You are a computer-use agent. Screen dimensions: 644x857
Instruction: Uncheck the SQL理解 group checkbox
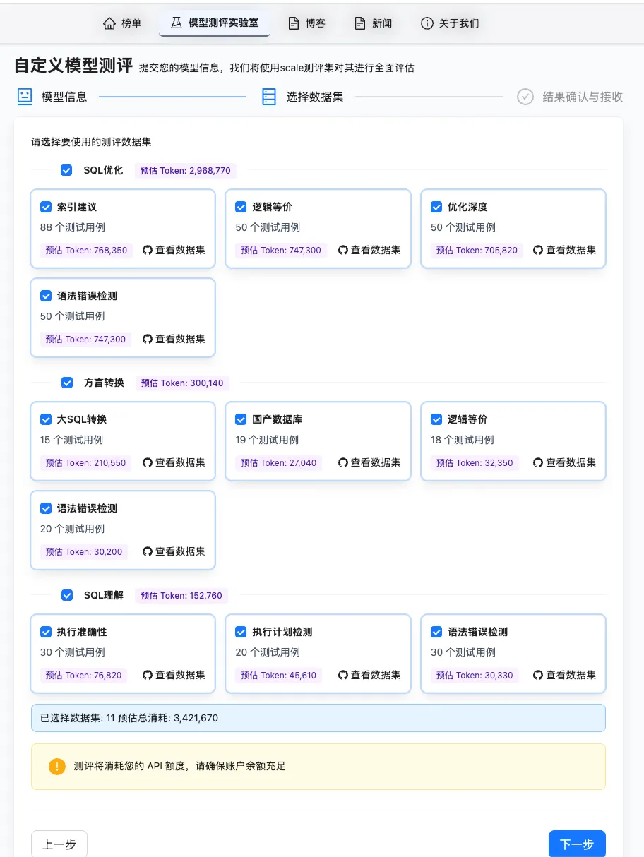(67, 595)
